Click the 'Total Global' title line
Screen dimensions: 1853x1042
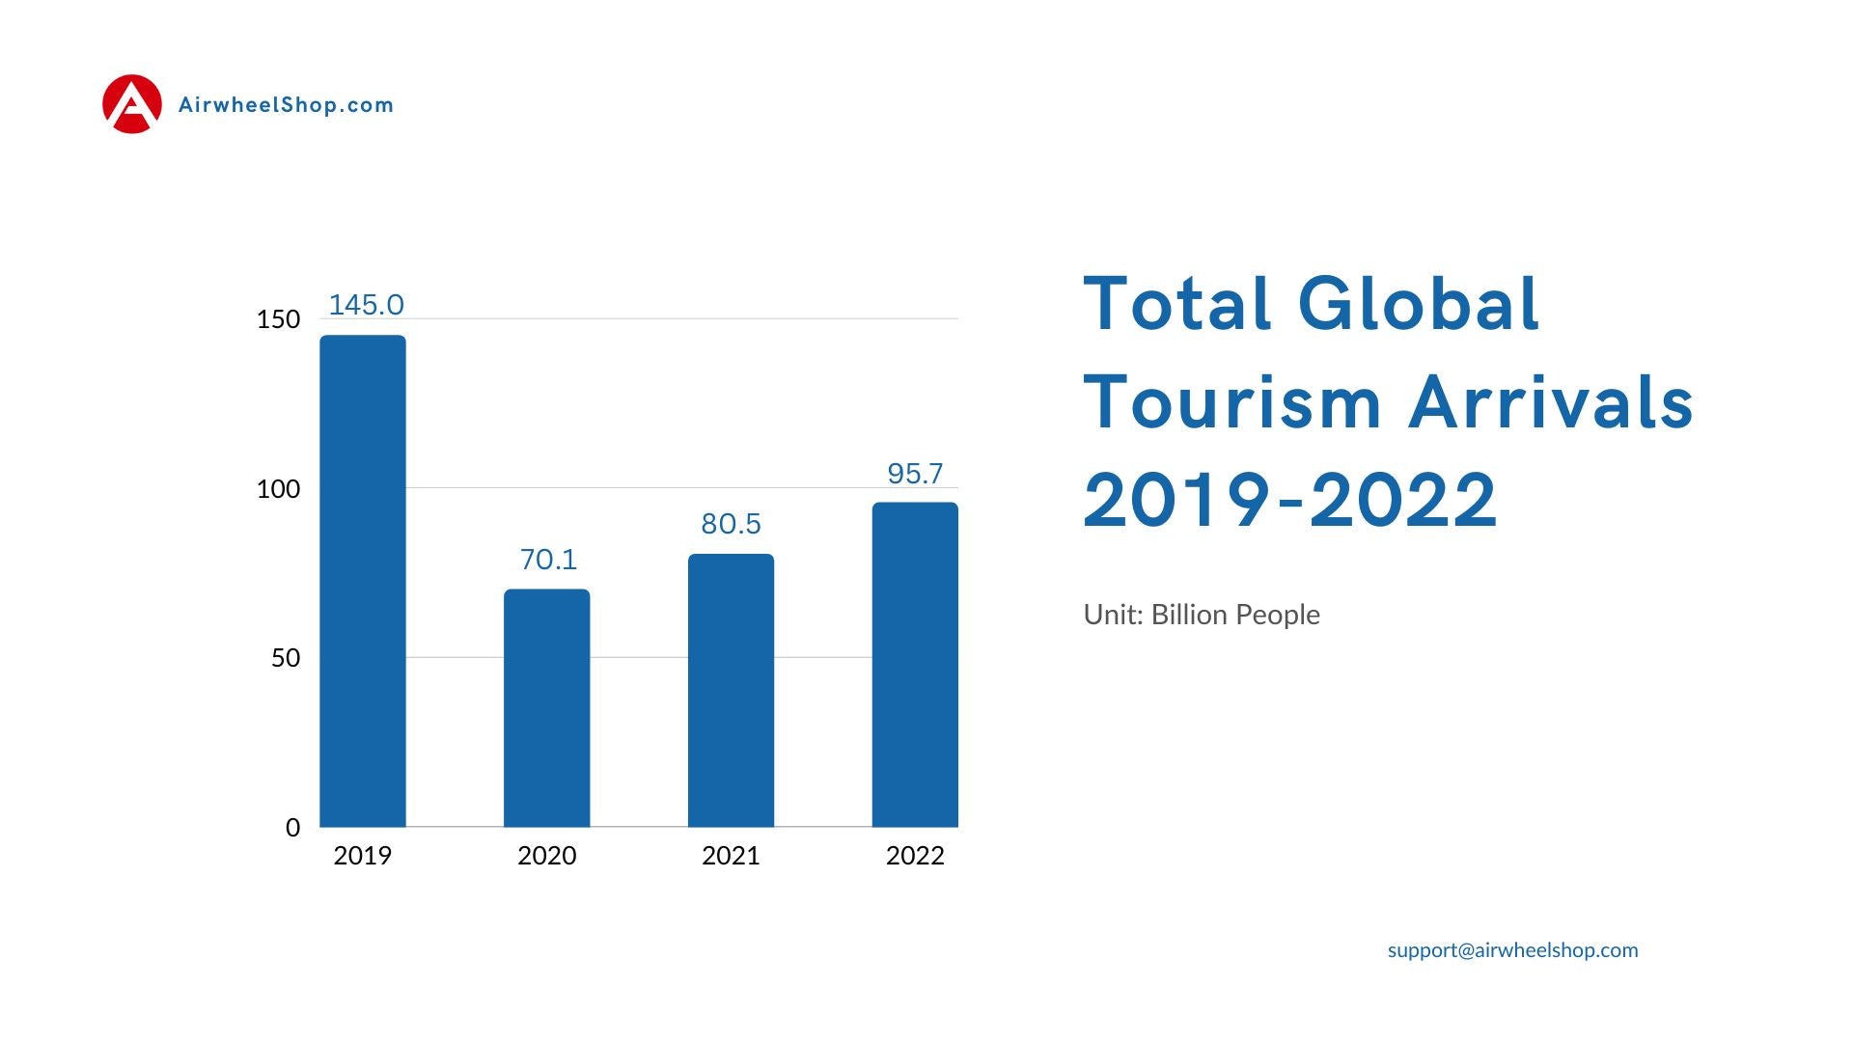[x=1312, y=304]
